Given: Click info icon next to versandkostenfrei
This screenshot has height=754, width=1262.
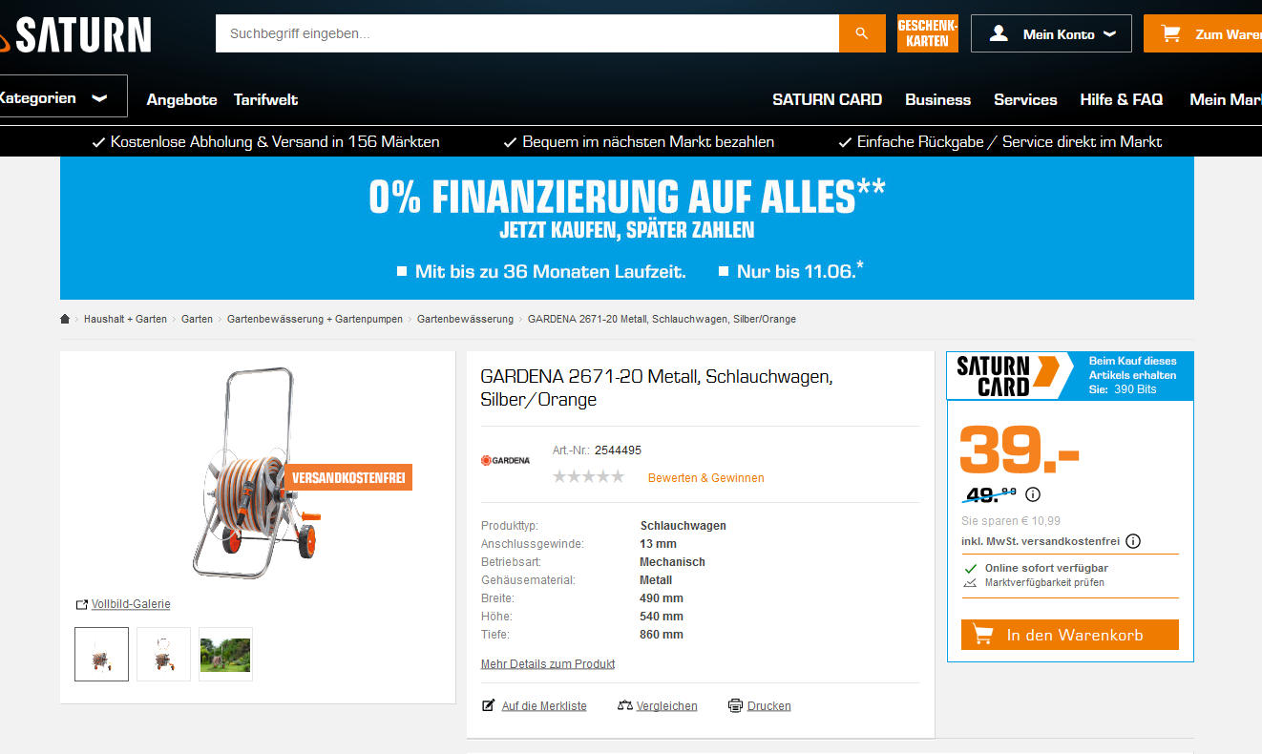Looking at the screenshot, I should [1133, 541].
